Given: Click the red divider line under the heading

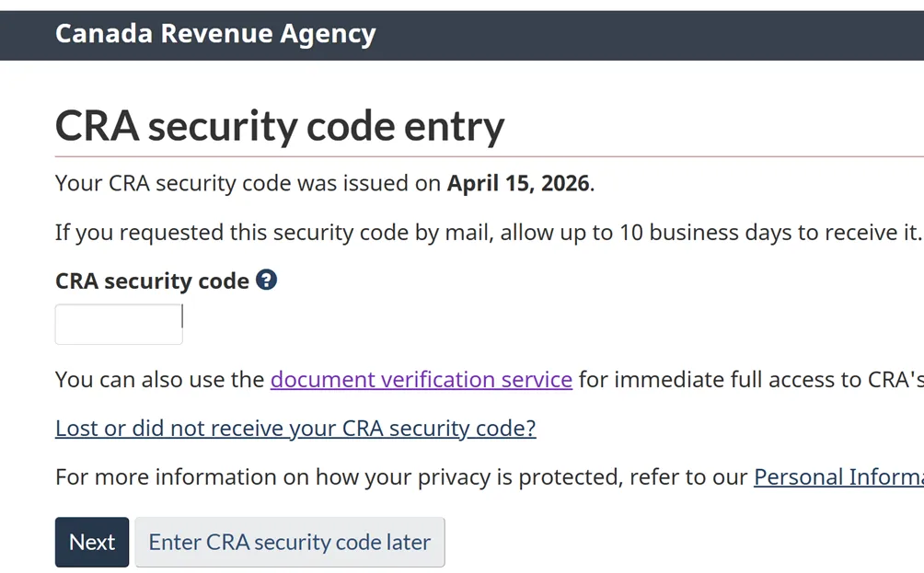Looking at the screenshot, I should 644,156.
